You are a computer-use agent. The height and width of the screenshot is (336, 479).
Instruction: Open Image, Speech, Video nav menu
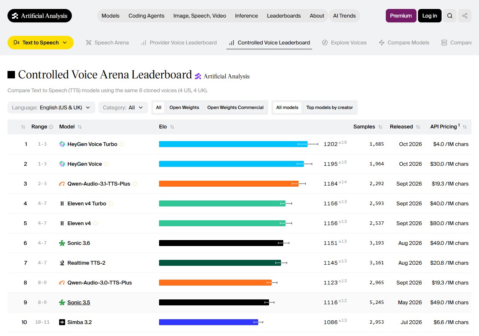(x=200, y=16)
